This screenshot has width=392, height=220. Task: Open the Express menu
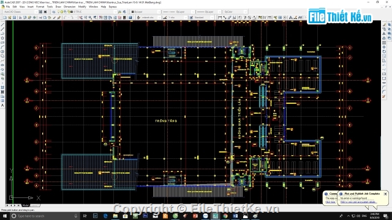point(113,7)
